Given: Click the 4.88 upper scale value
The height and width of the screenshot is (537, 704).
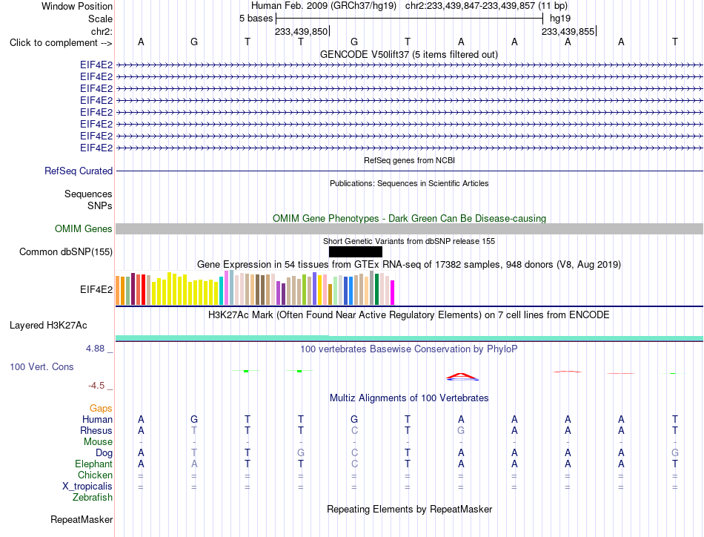Looking at the screenshot, I should 95,349.
